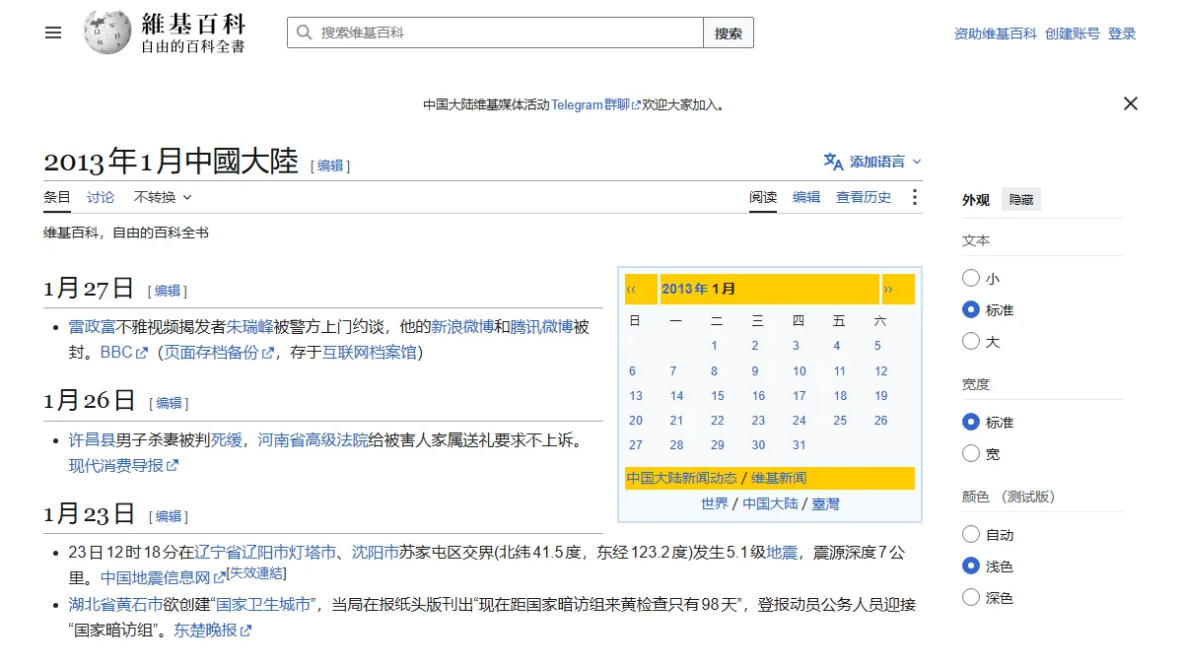Select standard width option
The image size is (1183, 665).
click(971, 422)
